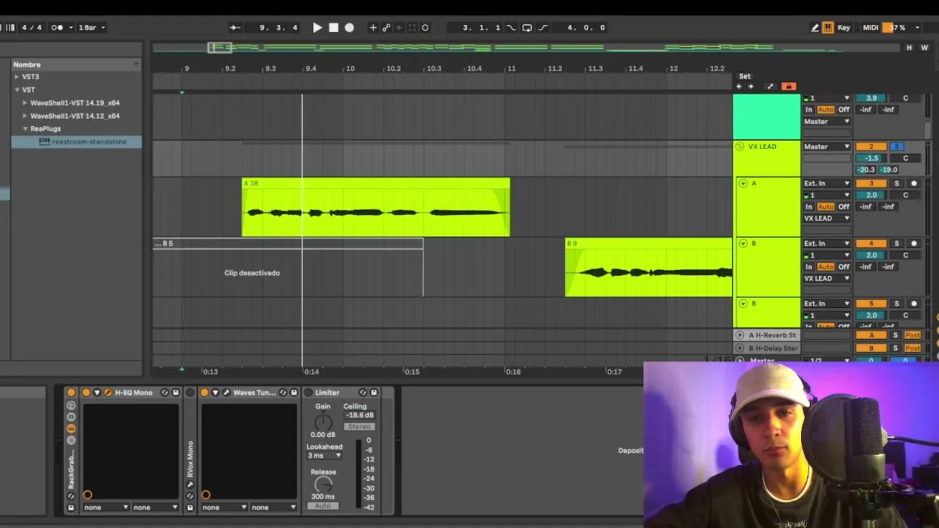Enable Key Map Mode
The image size is (939, 528).
pos(844,28)
